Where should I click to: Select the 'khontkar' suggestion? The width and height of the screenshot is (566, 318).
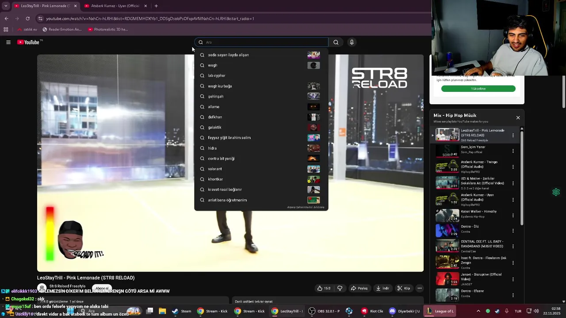[x=261, y=179]
